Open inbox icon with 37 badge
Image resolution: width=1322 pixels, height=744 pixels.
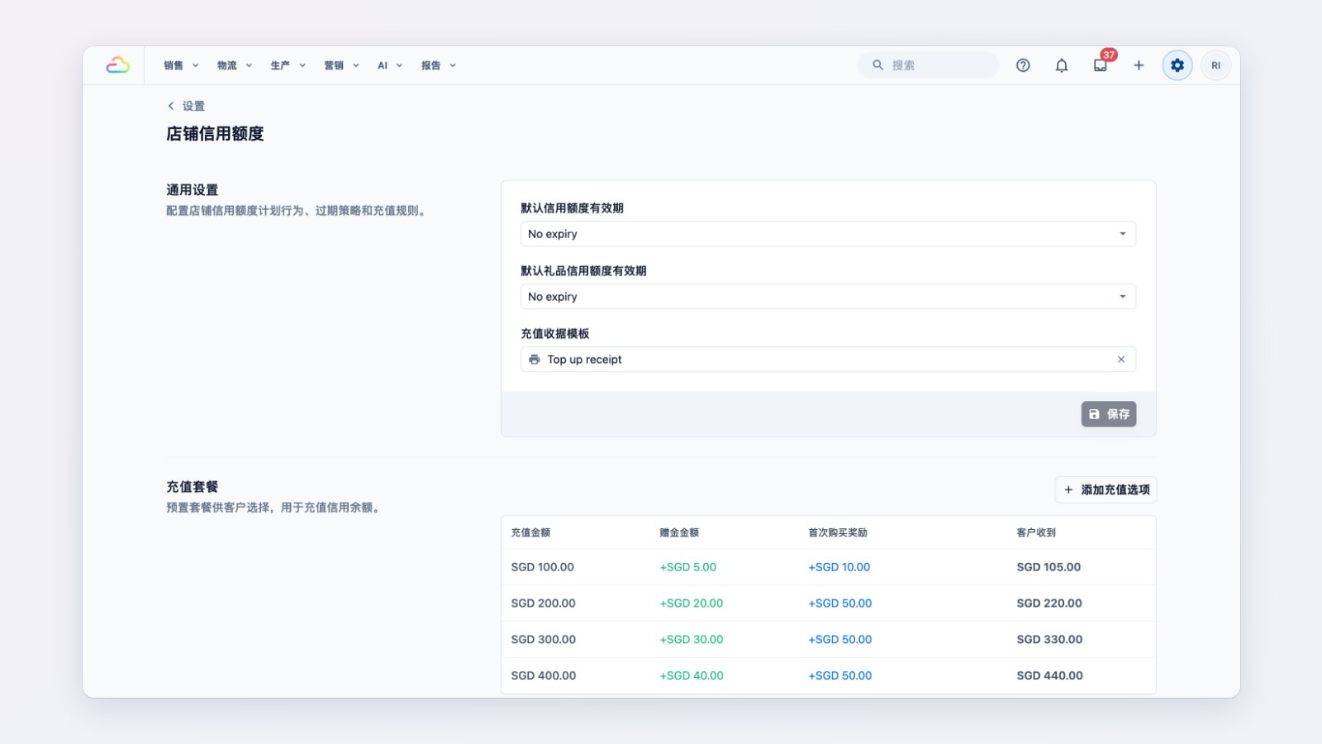(x=1101, y=65)
